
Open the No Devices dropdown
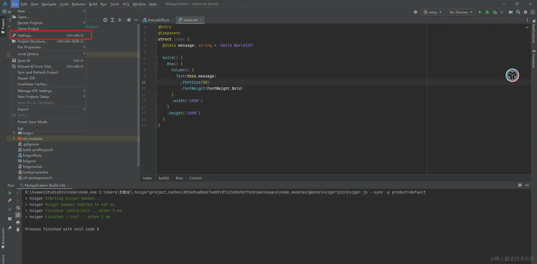coord(461,12)
